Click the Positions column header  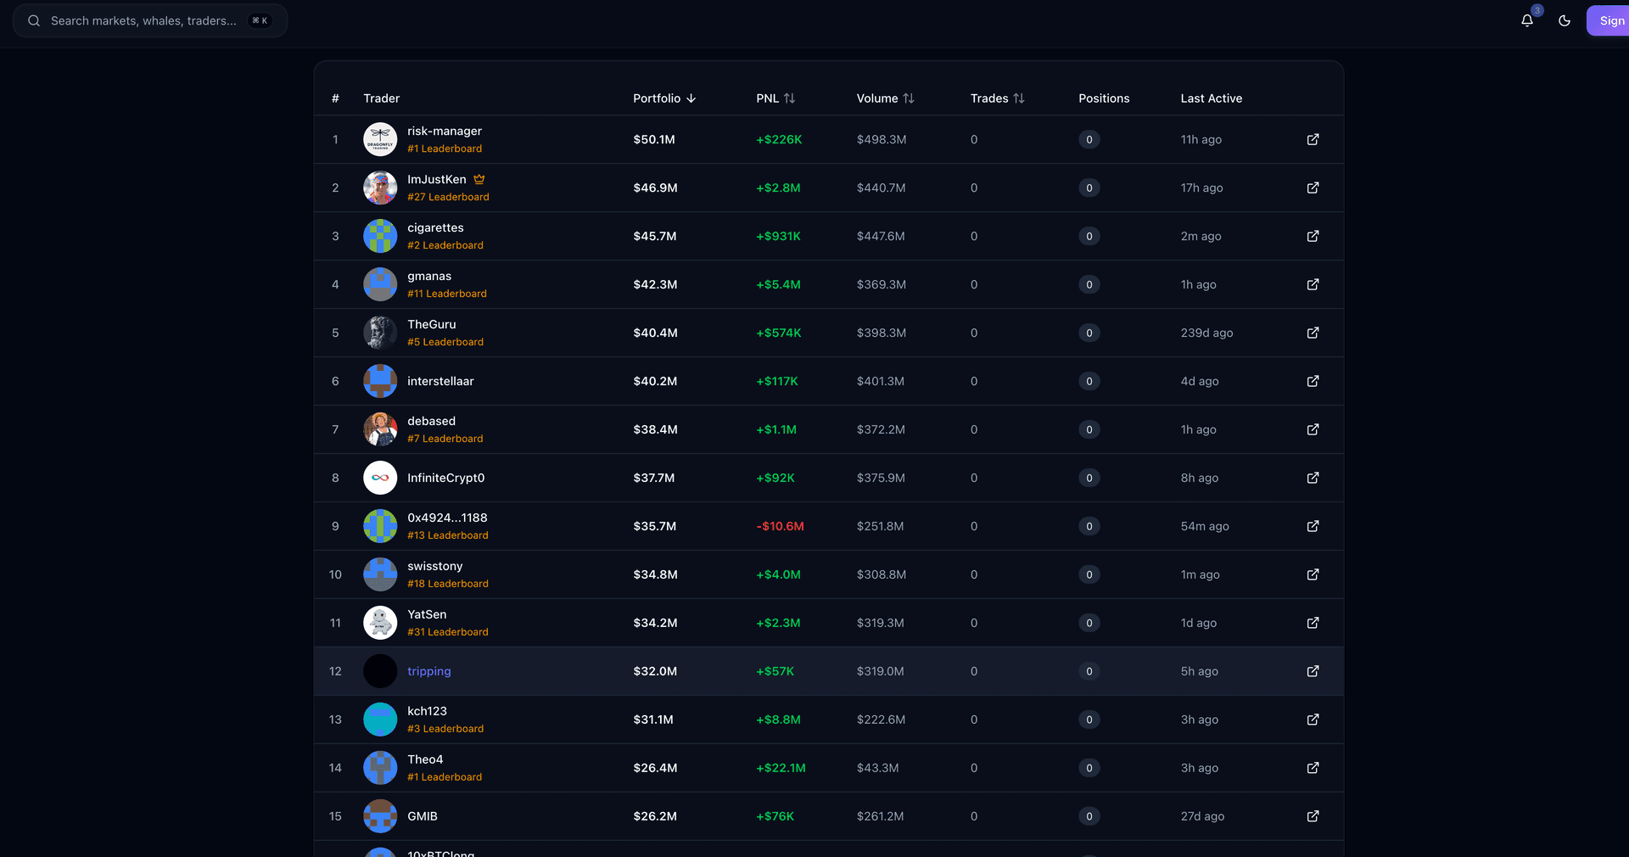click(1104, 98)
